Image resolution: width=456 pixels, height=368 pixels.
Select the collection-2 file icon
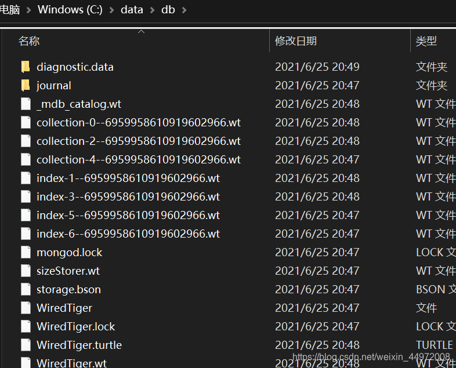[x=26, y=141]
